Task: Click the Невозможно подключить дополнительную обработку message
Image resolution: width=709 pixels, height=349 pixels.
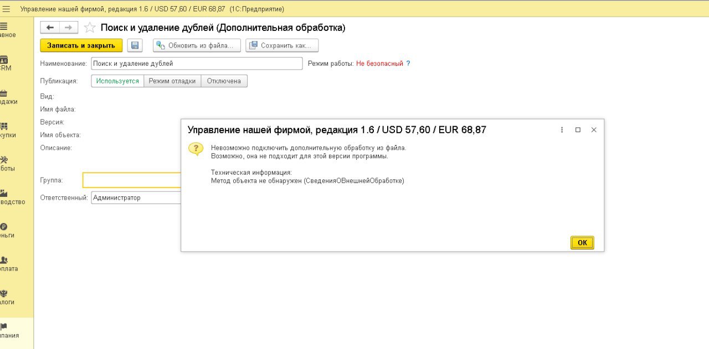Action: click(309, 148)
